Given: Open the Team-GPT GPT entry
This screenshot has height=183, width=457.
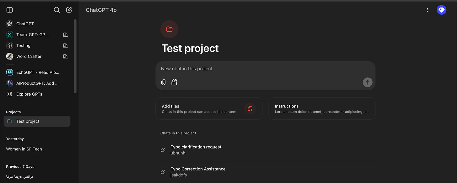Looking at the screenshot, I should coord(37,34).
